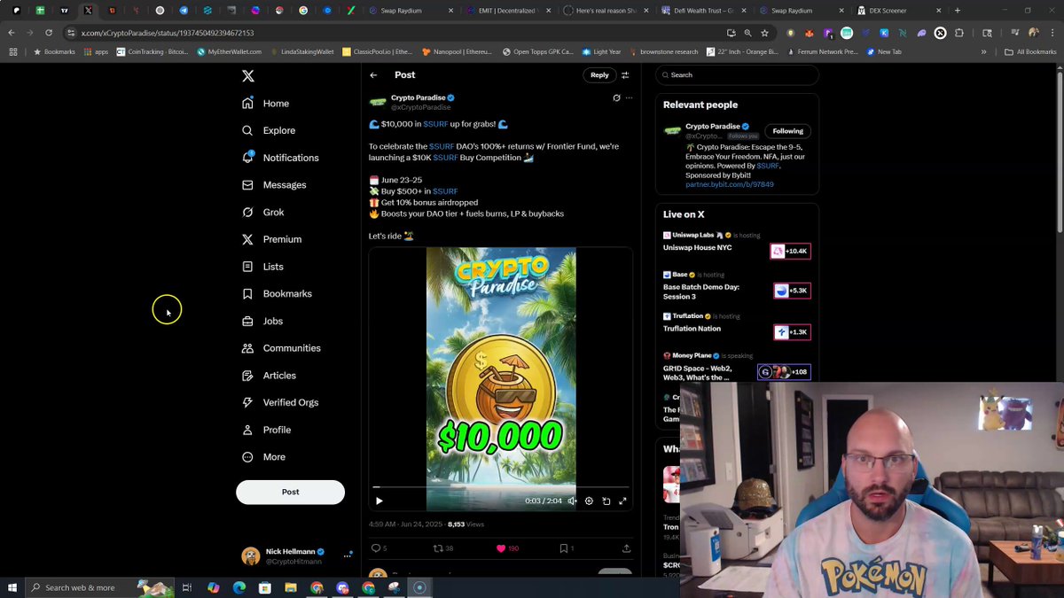Open the Explore page
This screenshot has height=598, width=1064.
pyautogui.click(x=268, y=130)
